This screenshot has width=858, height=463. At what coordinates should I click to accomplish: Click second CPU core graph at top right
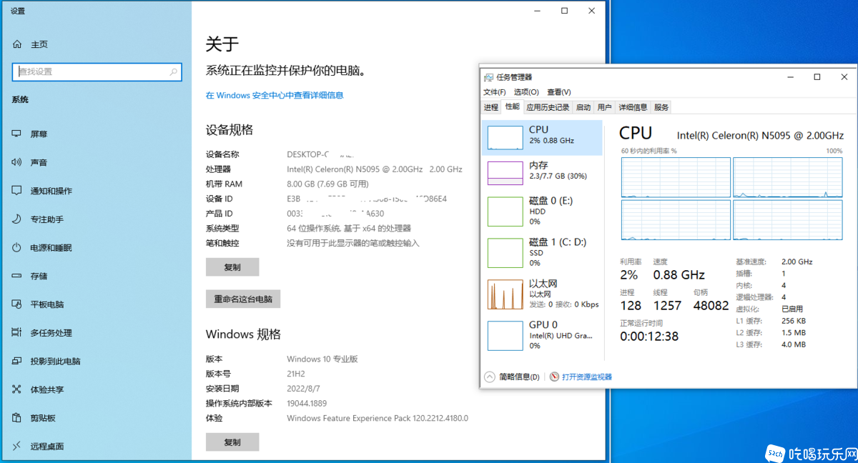click(788, 178)
